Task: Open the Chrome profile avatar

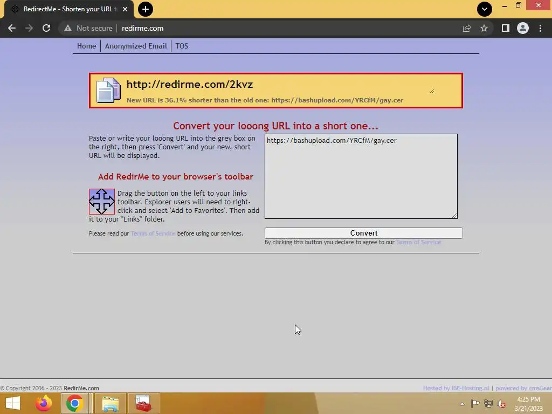Action: click(523, 28)
